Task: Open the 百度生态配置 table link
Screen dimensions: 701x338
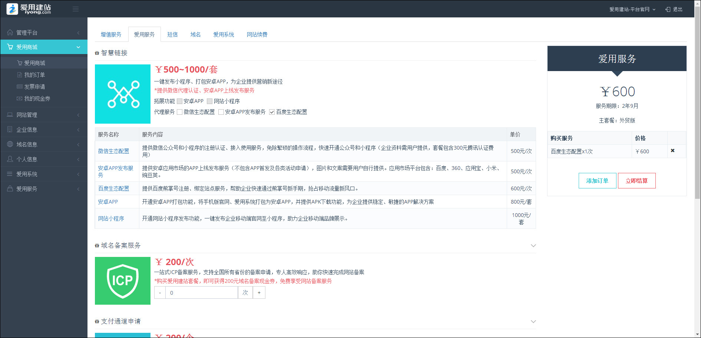Action: 113,188
